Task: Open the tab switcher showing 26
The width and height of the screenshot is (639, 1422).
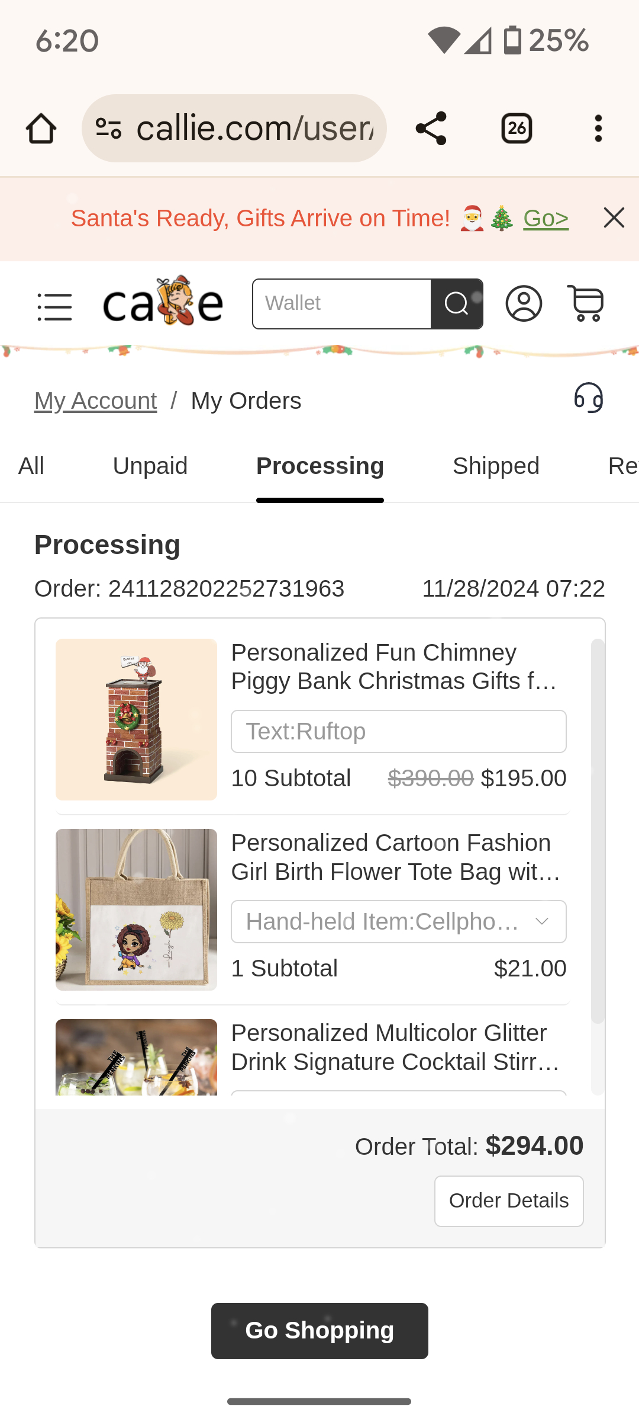Action: point(517,129)
